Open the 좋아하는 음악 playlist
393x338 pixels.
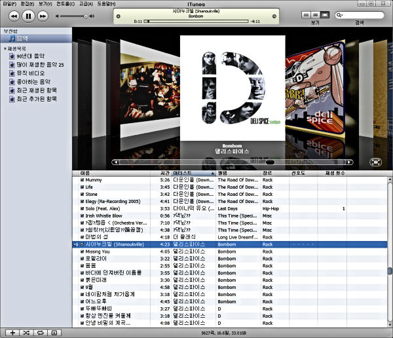[30, 82]
